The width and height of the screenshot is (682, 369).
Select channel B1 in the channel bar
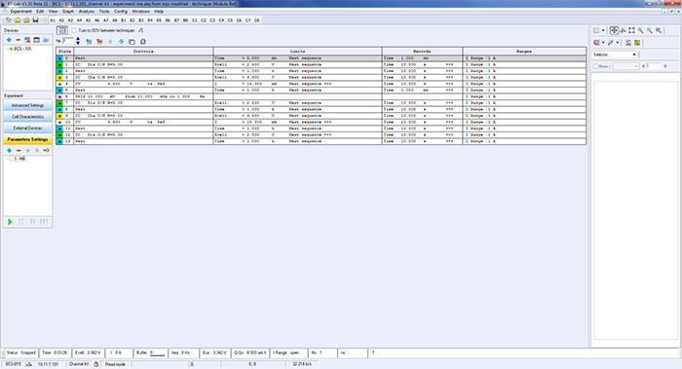pyautogui.click(x=123, y=20)
